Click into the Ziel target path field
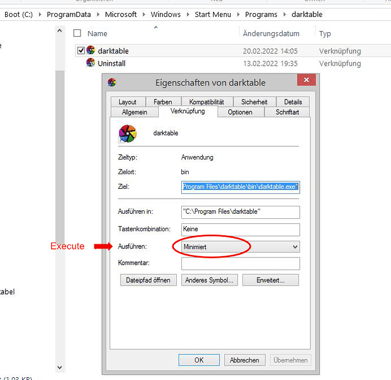 click(x=241, y=187)
